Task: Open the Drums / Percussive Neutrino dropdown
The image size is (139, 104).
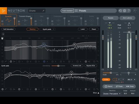Action: tap(112, 94)
